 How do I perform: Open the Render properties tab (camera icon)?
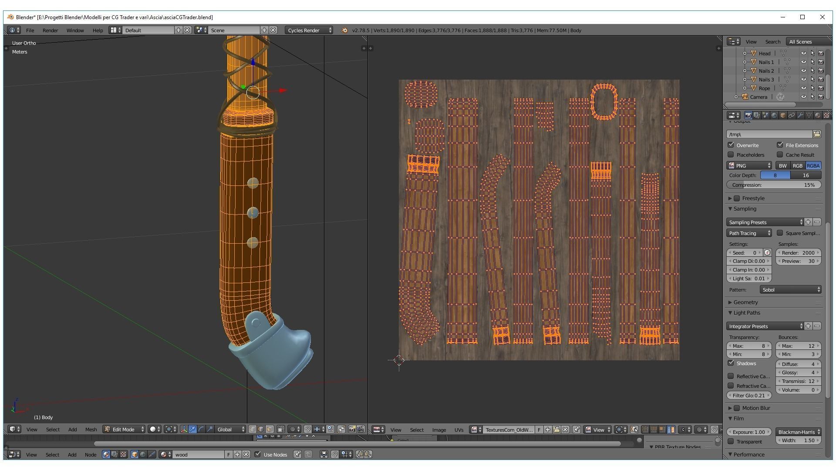[x=748, y=115]
